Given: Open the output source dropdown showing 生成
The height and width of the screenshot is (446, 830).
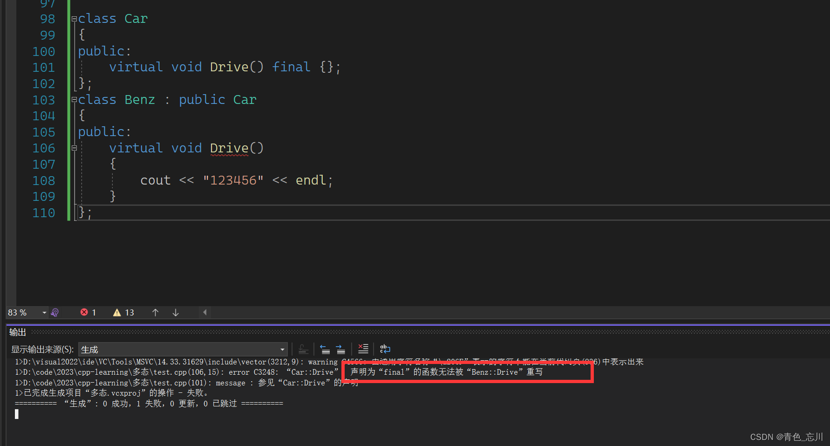Looking at the screenshot, I should (183, 349).
